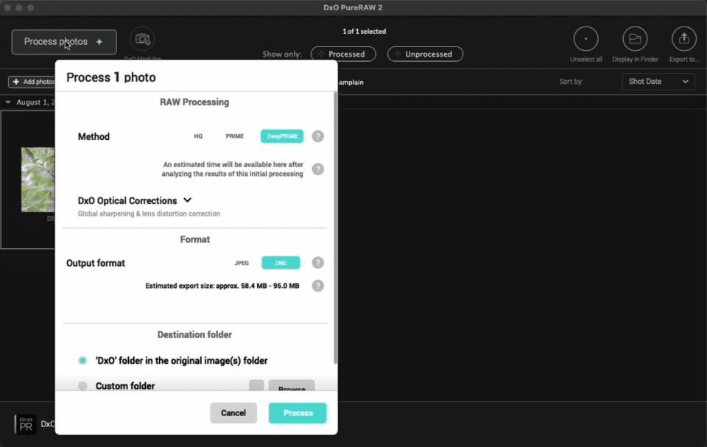Click the Process button to start
707x447 pixels.
point(298,412)
